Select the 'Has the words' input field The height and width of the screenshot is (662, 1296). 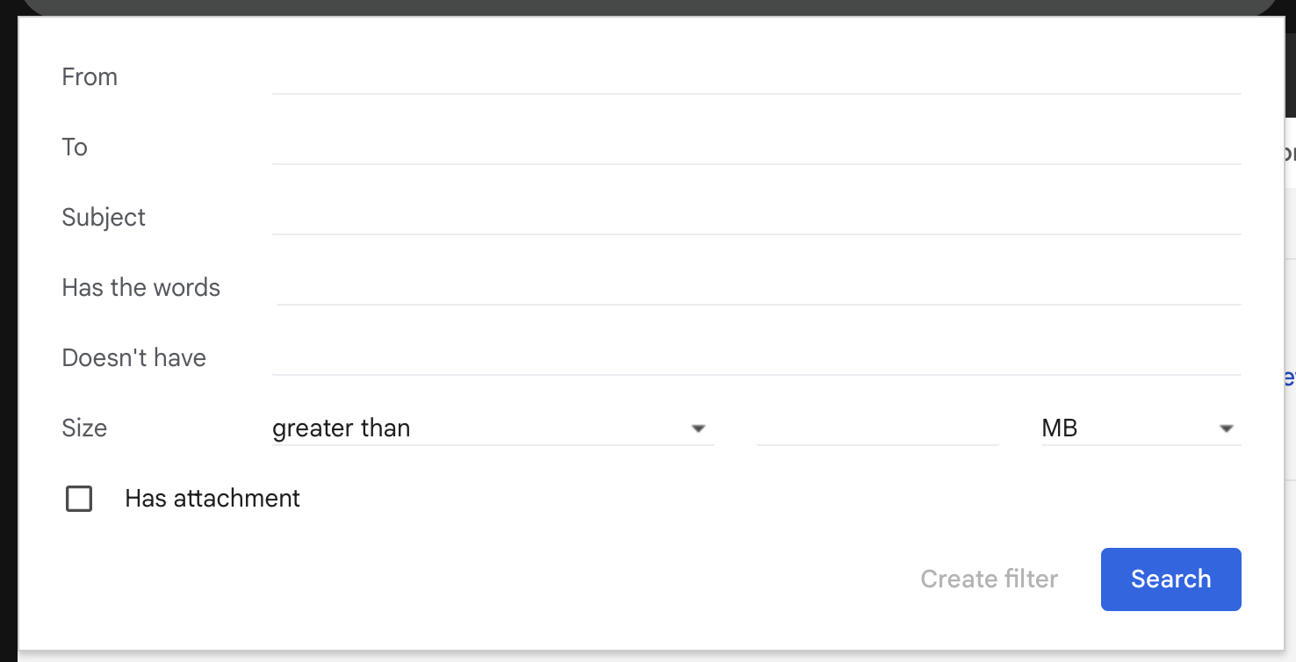(758, 288)
